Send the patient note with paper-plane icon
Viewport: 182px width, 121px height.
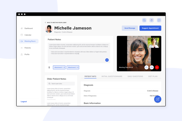(107, 60)
